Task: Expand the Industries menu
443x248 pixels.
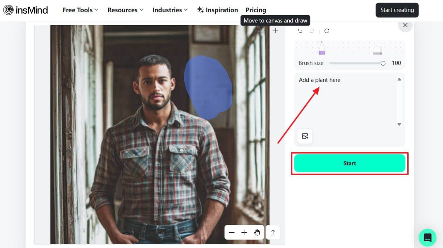Action: pos(170,10)
